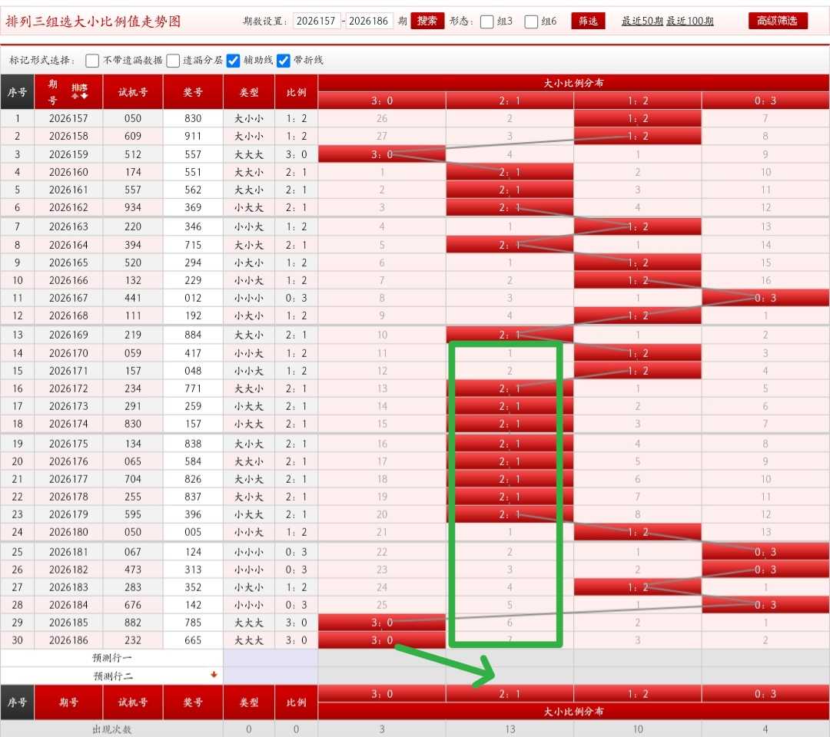830x737 pixels.
Task: Click the highlighted 0:3 cell in row 2026167
Action: 765,298
